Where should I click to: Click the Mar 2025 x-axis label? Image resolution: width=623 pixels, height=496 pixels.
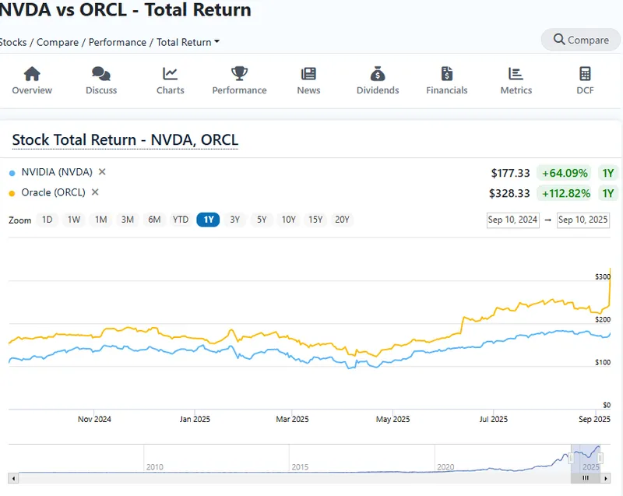click(x=292, y=420)
